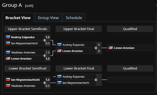Switch to the Group View tab
This screenshot has width=157, height=95.
coord(48,18)
